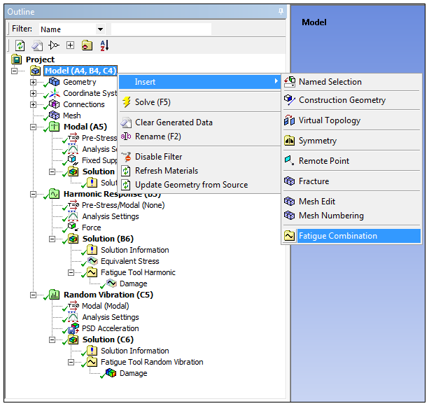429x406 pixels.
Task: Collapse the Random Vibration (C5) node
Action: pos(33,295)
